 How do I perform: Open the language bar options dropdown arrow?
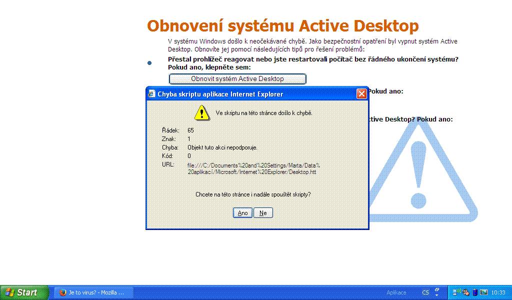tap(437, 295)
